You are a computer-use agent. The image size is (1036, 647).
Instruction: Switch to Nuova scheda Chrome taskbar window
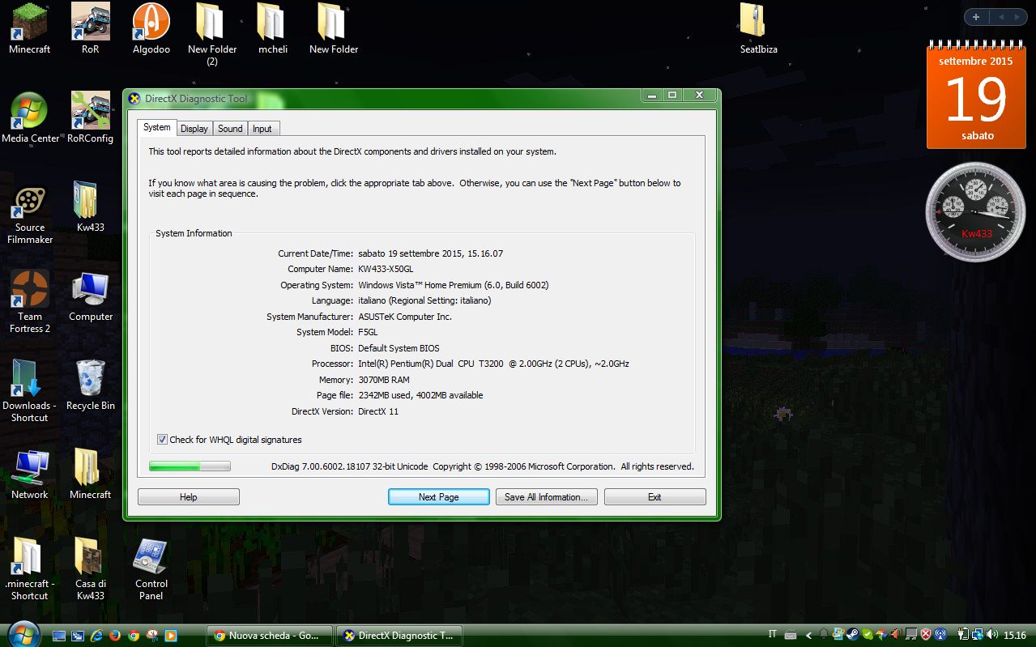coord(271,636)
